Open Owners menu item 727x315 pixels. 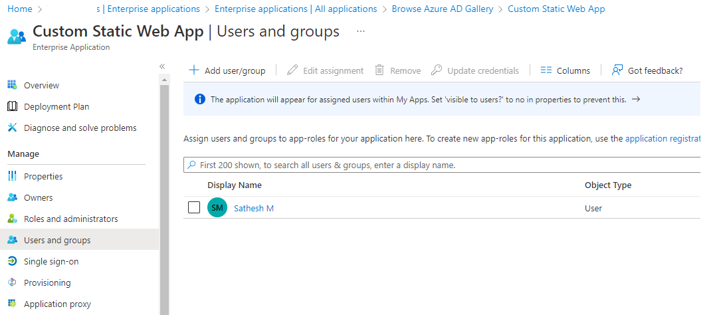point(38,197)
